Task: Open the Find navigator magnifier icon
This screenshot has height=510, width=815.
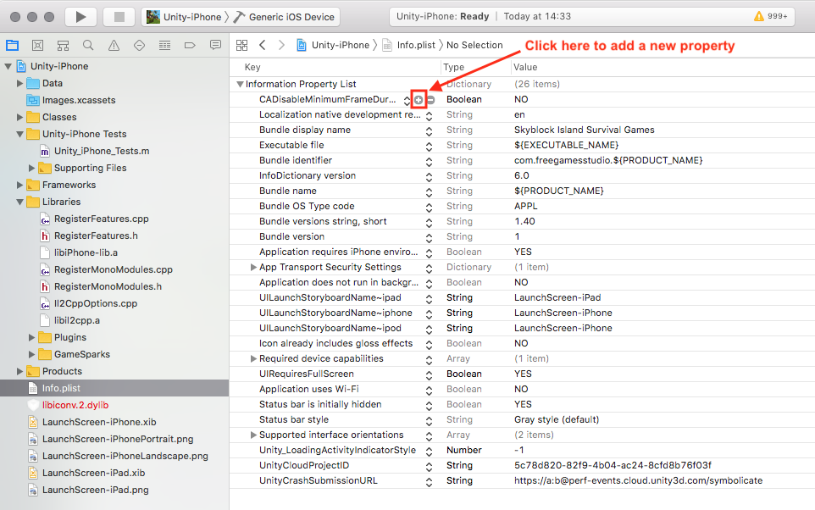Action: 88,45
